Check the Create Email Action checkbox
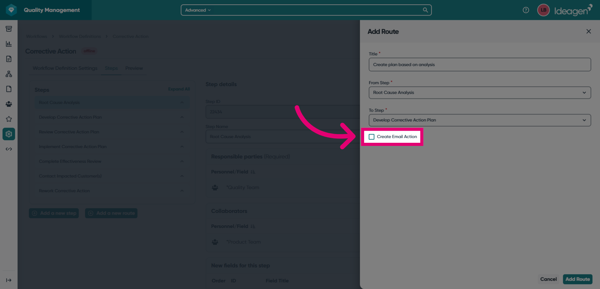Image resolution: width=600 pixels, height=289 pixels. (x=372, y=137)
